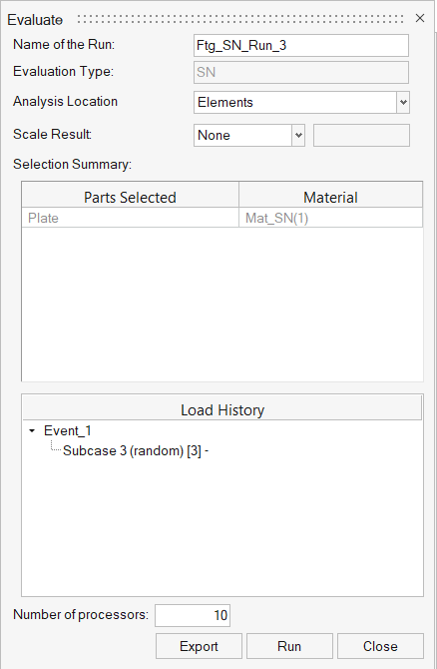Select Subcase 3 (random) tree item
The width and height of the screenshot is (437, 669).
tap(136, 451)
